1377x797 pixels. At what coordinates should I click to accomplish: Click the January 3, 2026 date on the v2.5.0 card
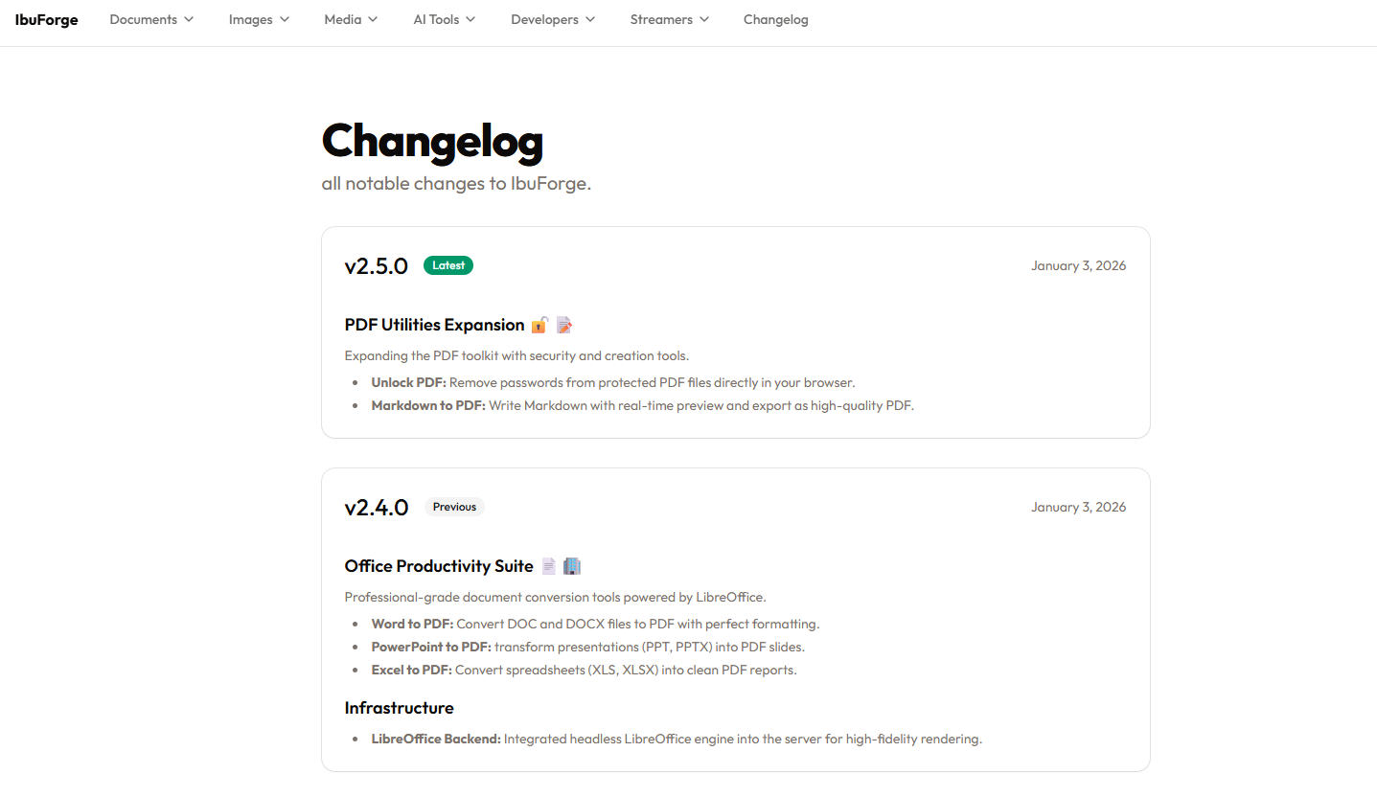pos(1078,265)
